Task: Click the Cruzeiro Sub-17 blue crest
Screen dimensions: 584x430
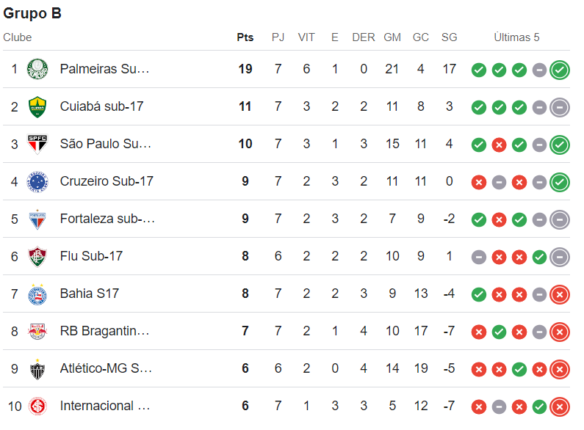Action: (37, 181)
